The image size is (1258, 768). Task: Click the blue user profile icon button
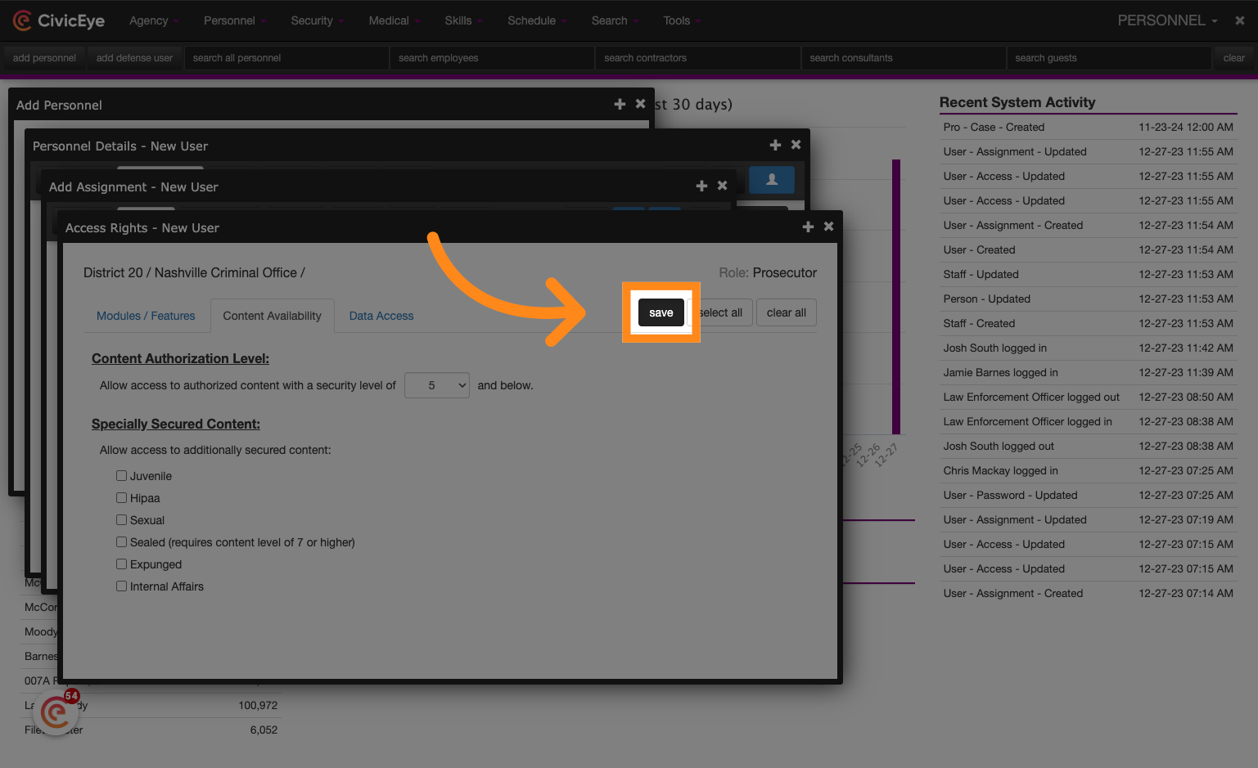coord(772,180)
